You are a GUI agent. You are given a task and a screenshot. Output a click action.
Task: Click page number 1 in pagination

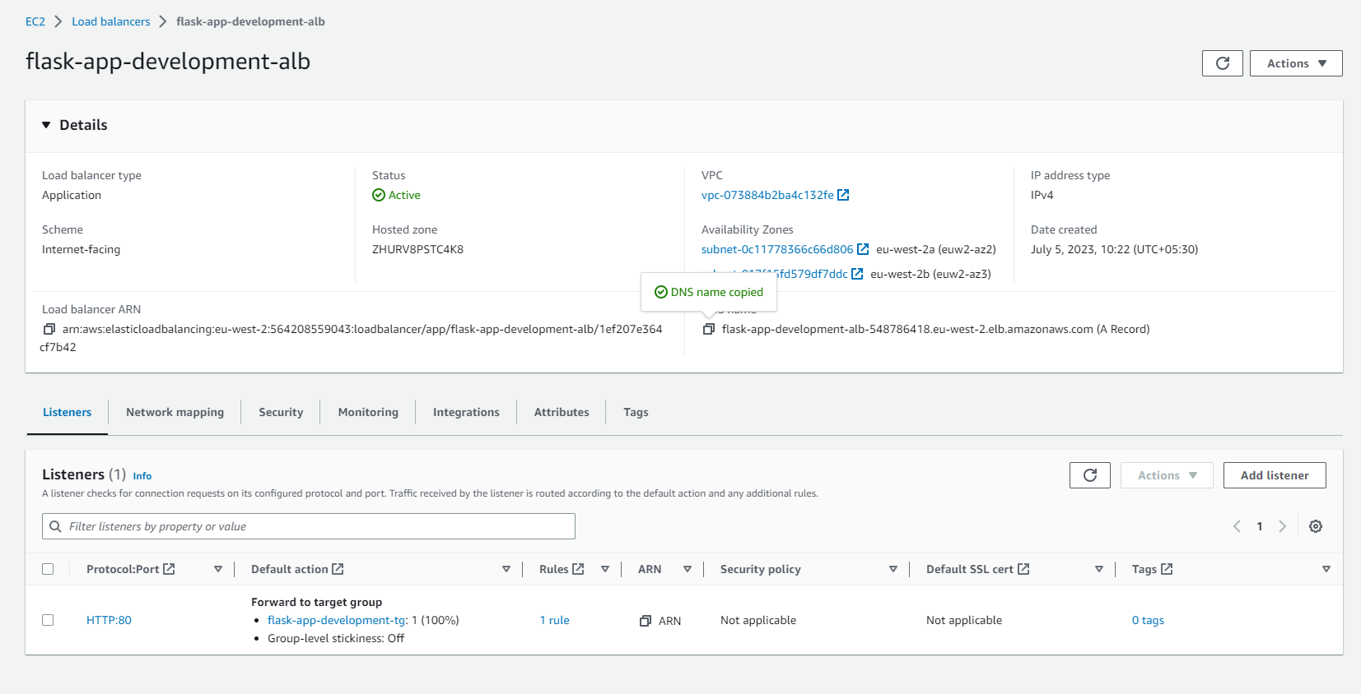(1260, 526)
